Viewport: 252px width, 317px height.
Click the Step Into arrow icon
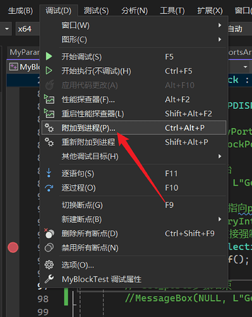point(49,173)
